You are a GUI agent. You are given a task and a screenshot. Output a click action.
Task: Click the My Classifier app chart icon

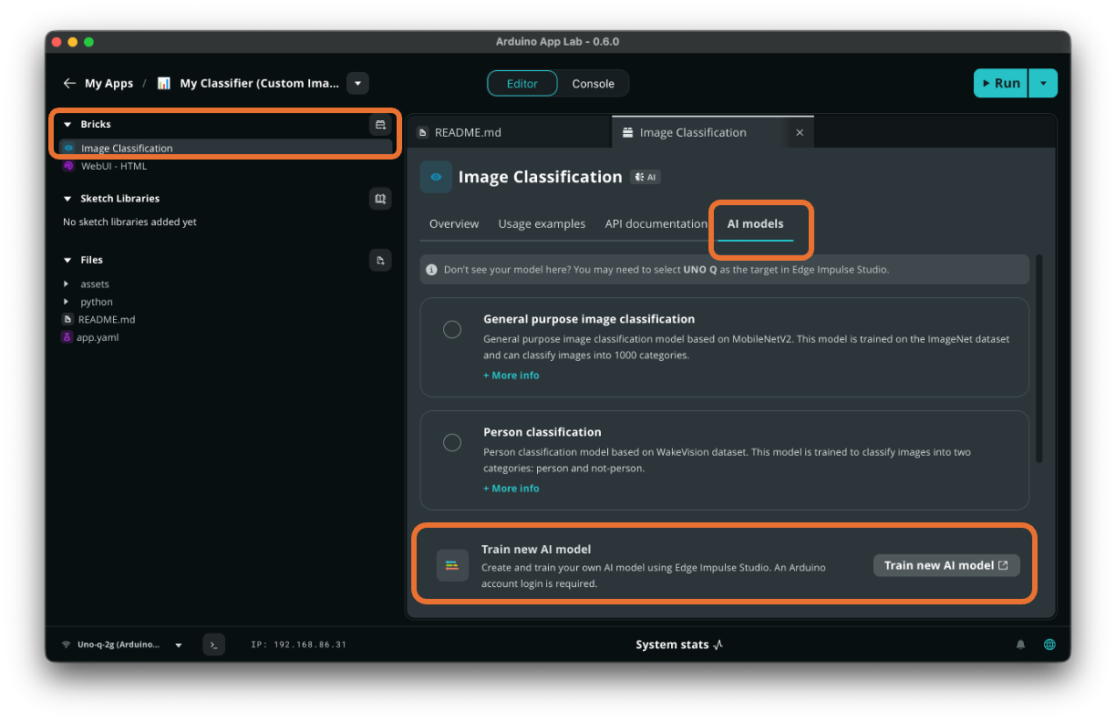tap(164, 83)
